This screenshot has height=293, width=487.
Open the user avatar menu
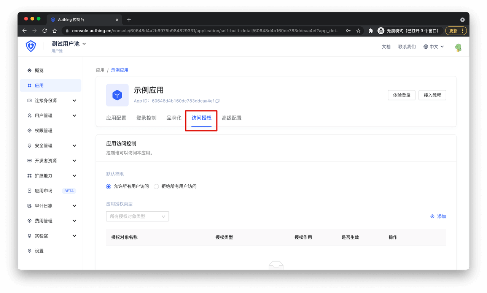click(x=458, y=47)
